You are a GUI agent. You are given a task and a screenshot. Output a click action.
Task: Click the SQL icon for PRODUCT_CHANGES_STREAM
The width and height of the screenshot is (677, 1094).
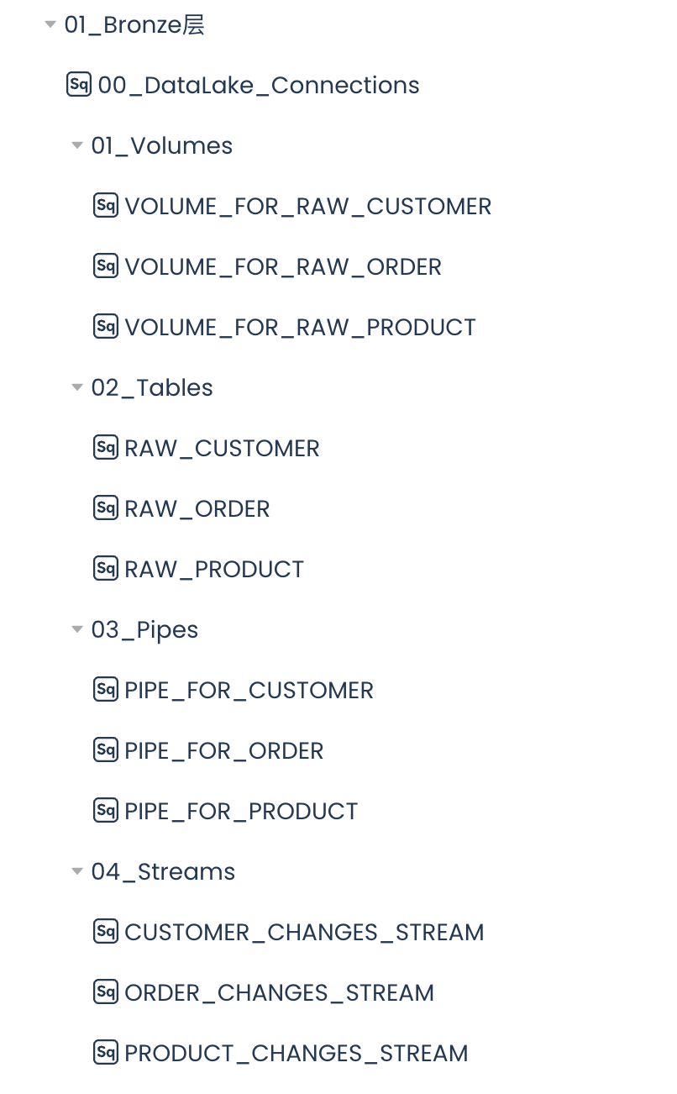[x=105, y=1053]
